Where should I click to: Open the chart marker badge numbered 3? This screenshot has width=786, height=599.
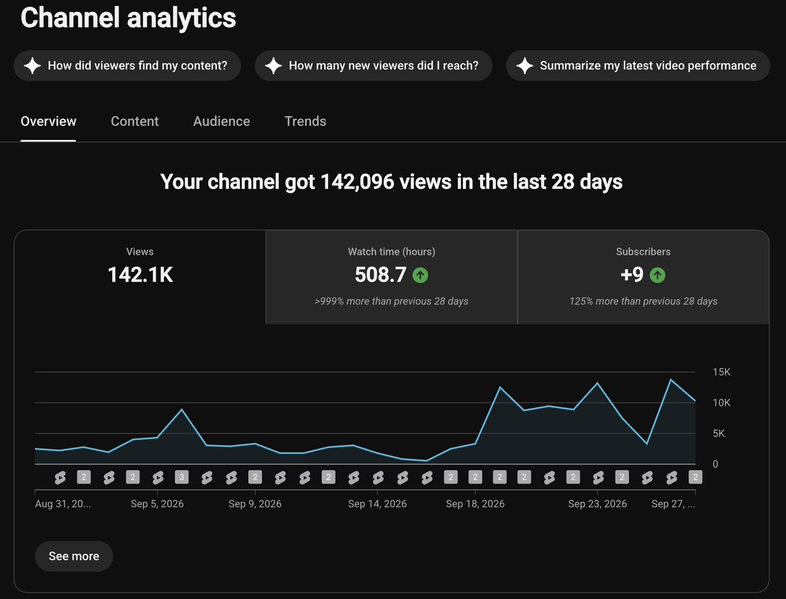point(181,477)
